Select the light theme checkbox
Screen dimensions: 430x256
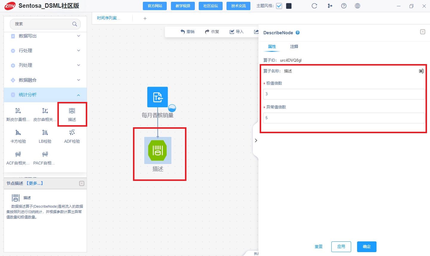(279, 6)
